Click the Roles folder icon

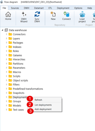(x=10, y=51)
